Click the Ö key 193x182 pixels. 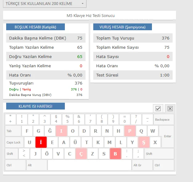click(47, 154)
